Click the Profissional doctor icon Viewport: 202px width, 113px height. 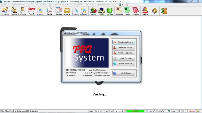click(x=22, y=11)
